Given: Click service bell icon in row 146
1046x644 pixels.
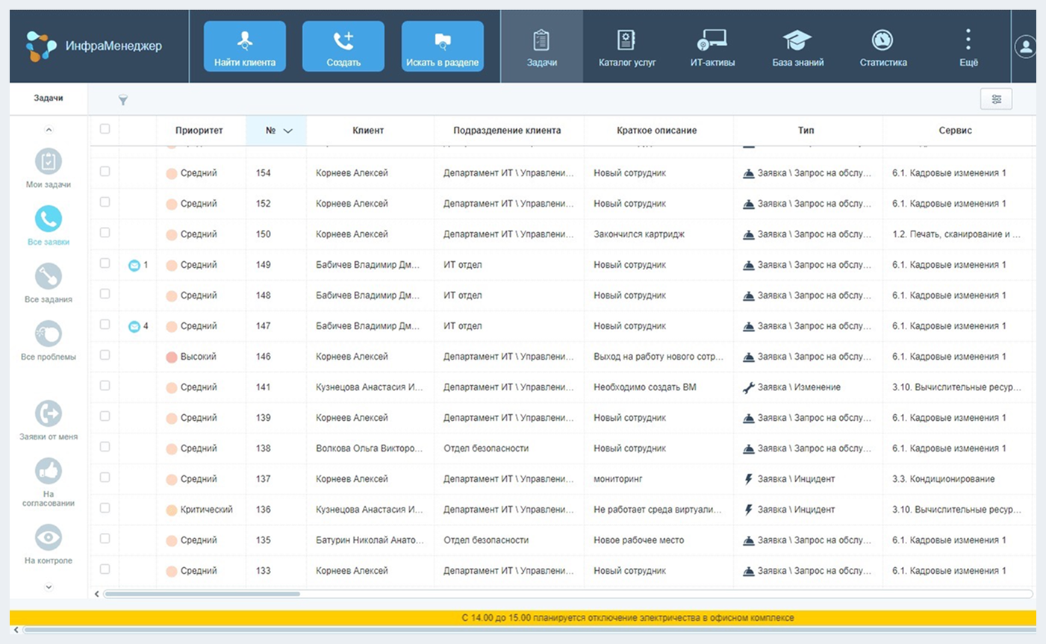Looking at the screenshot, I should (748, 357).
